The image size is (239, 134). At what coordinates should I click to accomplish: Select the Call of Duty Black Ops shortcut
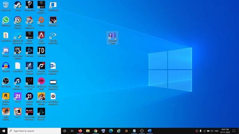(x=30, y=114)
